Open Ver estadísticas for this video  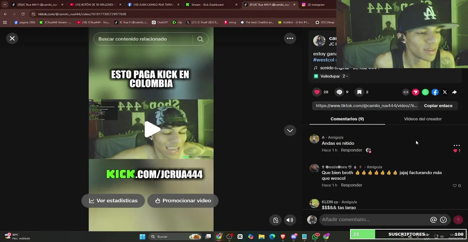coord(113,201)
